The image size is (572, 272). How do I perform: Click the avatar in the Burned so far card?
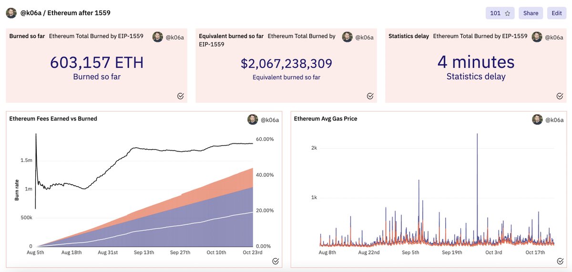point(158,37)
